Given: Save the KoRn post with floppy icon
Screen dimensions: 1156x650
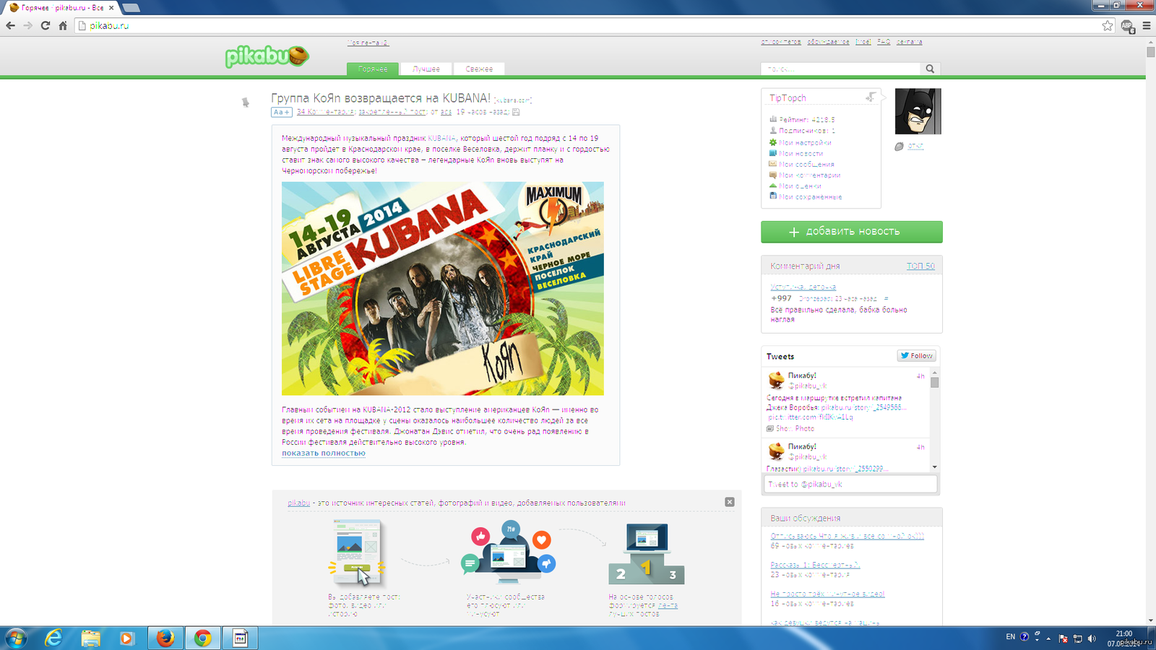Looking at the screenshot, I should pyautogui.click(x=516, y=112).
